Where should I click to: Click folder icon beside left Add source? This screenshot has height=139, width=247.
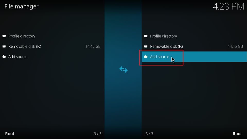(4, 57)
